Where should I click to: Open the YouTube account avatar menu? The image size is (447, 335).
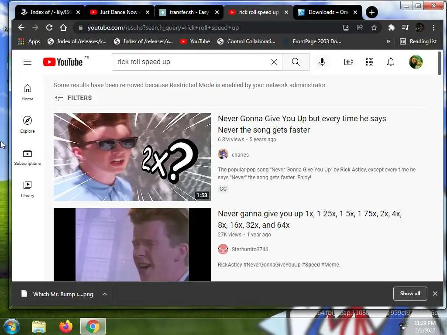[416, 62]
